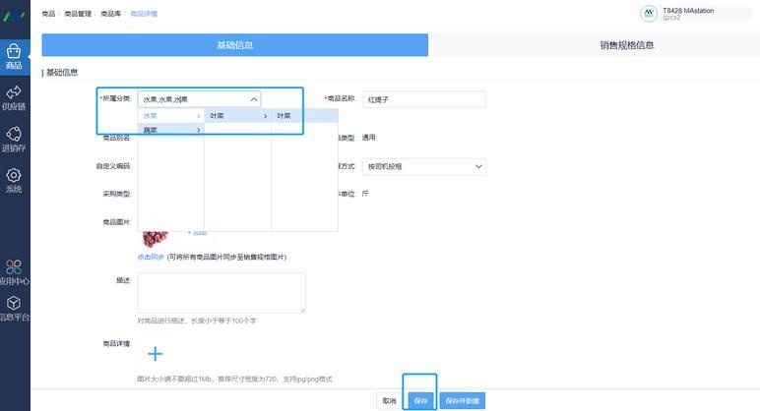Viewport: 760px width, 411px height.
Task: Click into the 描述 text area
Action: 222,293
